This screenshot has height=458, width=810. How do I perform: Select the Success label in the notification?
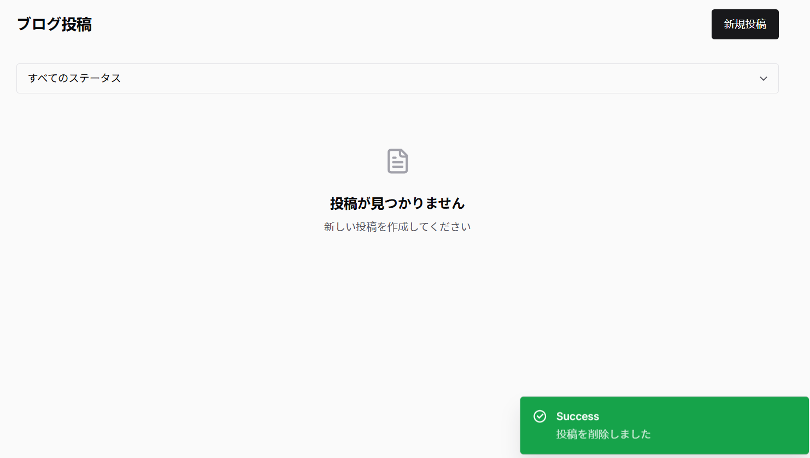577,416
